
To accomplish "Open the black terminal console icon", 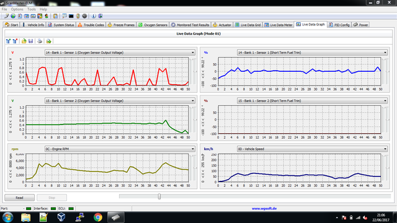I will point(71,16).
